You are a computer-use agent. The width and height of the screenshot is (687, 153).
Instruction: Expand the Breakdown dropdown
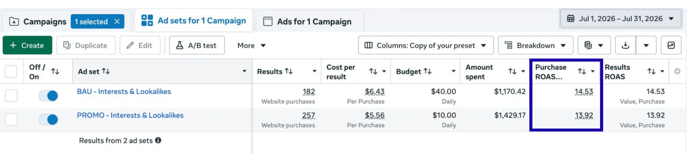(536, 45)
